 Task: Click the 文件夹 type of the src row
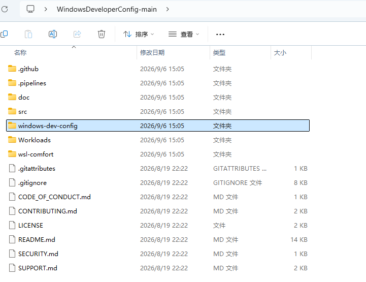(222, 111)
